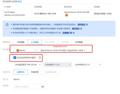Open GPU驱动版本 450.102.04 dropdown
The width and height of the screenshot is (120, 94).
[x=28, y=65]
